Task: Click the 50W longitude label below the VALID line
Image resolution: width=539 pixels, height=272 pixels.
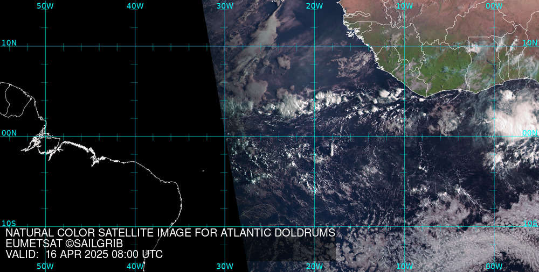Action: [45, 266]
